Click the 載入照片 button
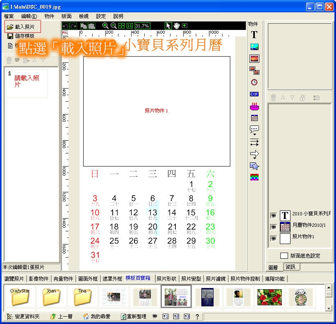The height and width of the screenshot is (324, 336). click(x=23, y=27)
